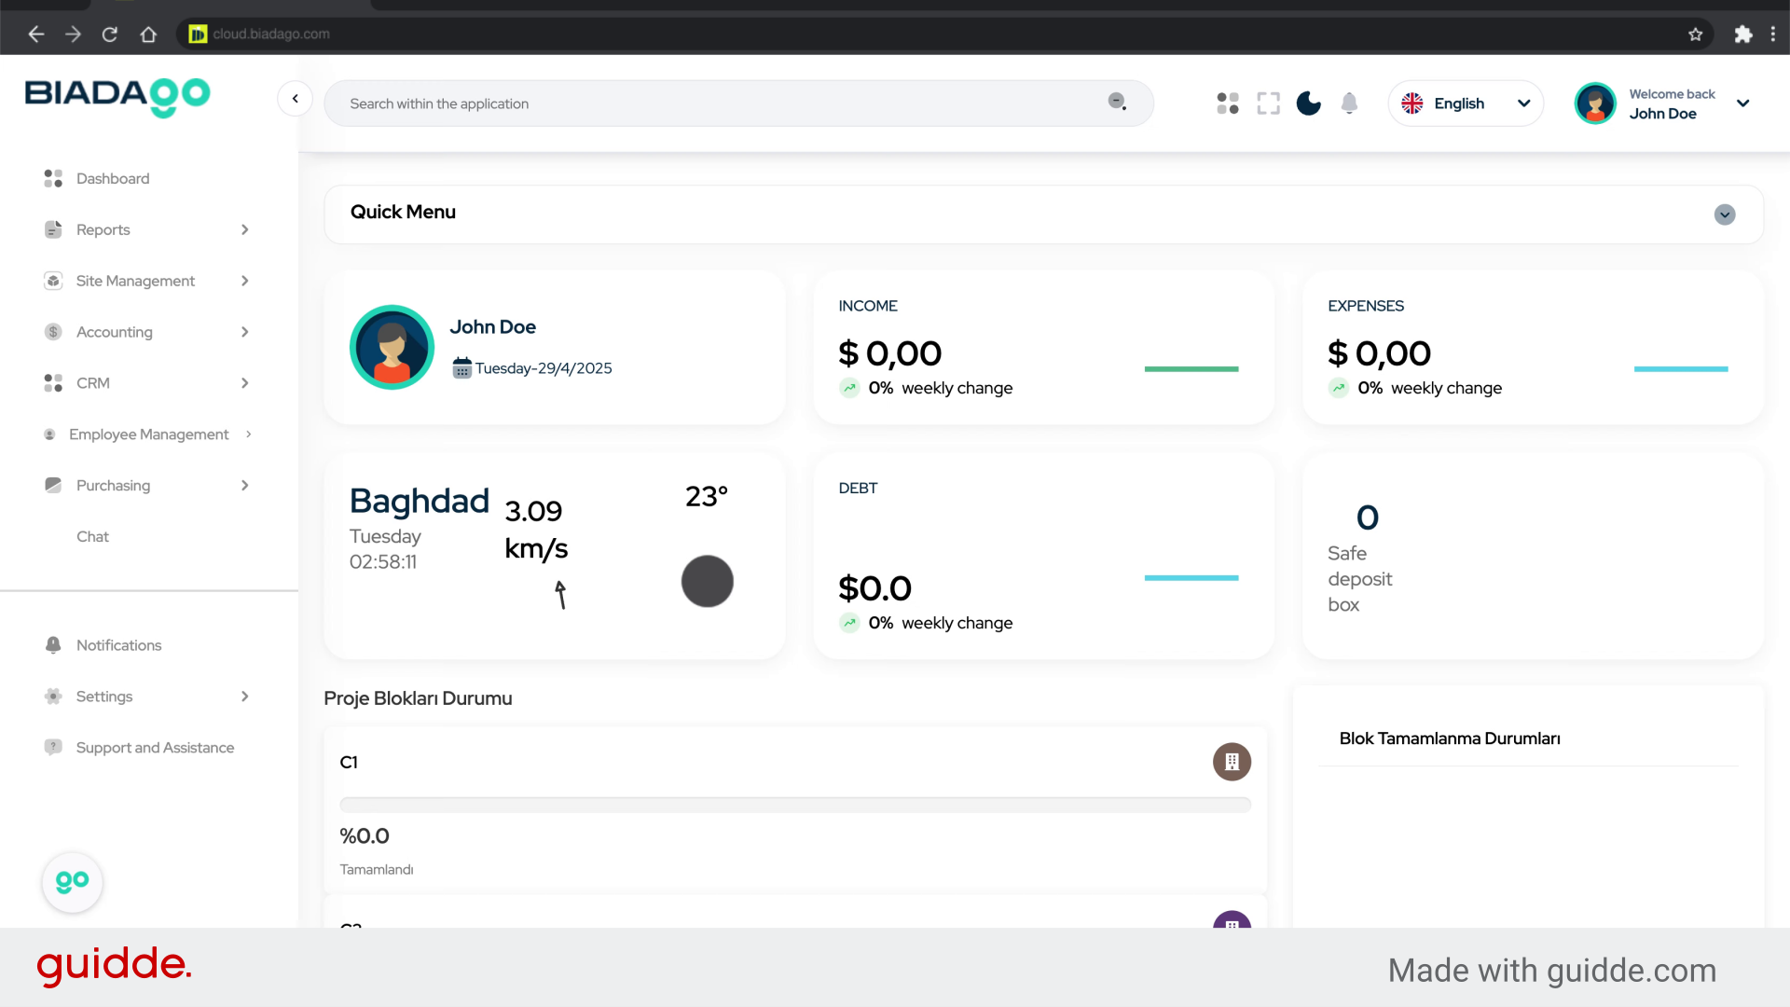The height and width of the screenshot is (1007, 1790).
Task: Open the apps grid icon in header
Action: (x=1228, y=103)
